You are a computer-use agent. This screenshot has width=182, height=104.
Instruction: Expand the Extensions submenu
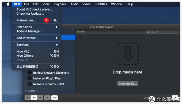(36, 27)
